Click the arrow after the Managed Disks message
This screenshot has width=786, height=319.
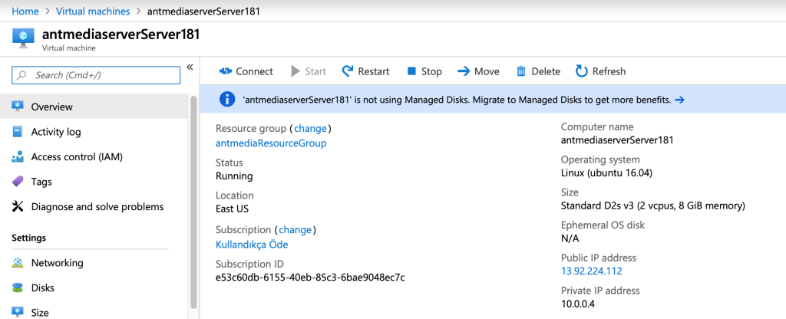tap(679, 100)
